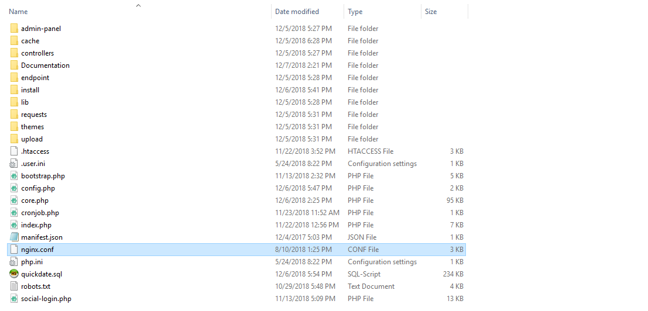
Task: Click the admin-panel folder icon
Action: [14, 29]
